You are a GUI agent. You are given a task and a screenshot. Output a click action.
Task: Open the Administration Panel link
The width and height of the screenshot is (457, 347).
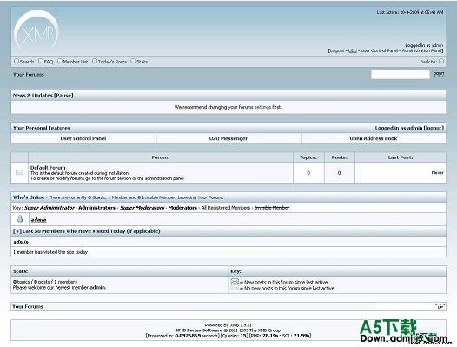(x=421, y=50)
